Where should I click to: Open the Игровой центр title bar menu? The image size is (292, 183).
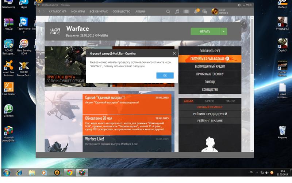pos(50,5)
